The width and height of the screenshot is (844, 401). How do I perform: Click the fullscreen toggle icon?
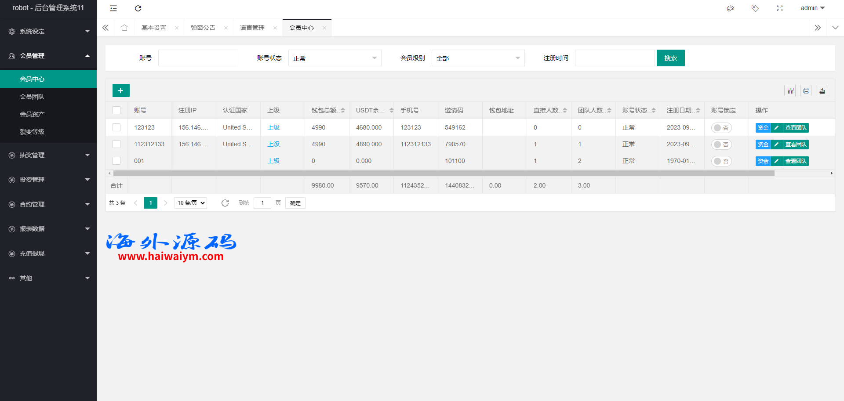click(x=780, y=8)
